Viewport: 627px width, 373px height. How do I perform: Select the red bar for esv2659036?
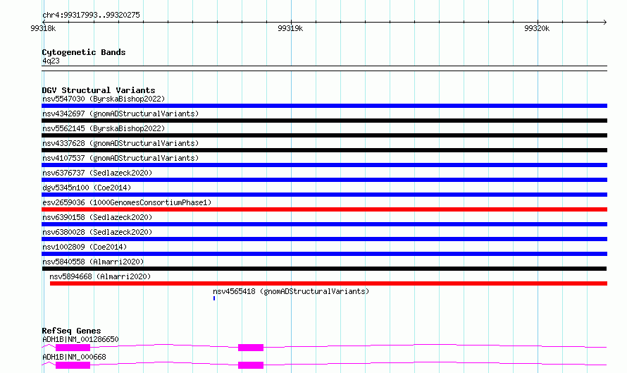(x=324, y=209)
